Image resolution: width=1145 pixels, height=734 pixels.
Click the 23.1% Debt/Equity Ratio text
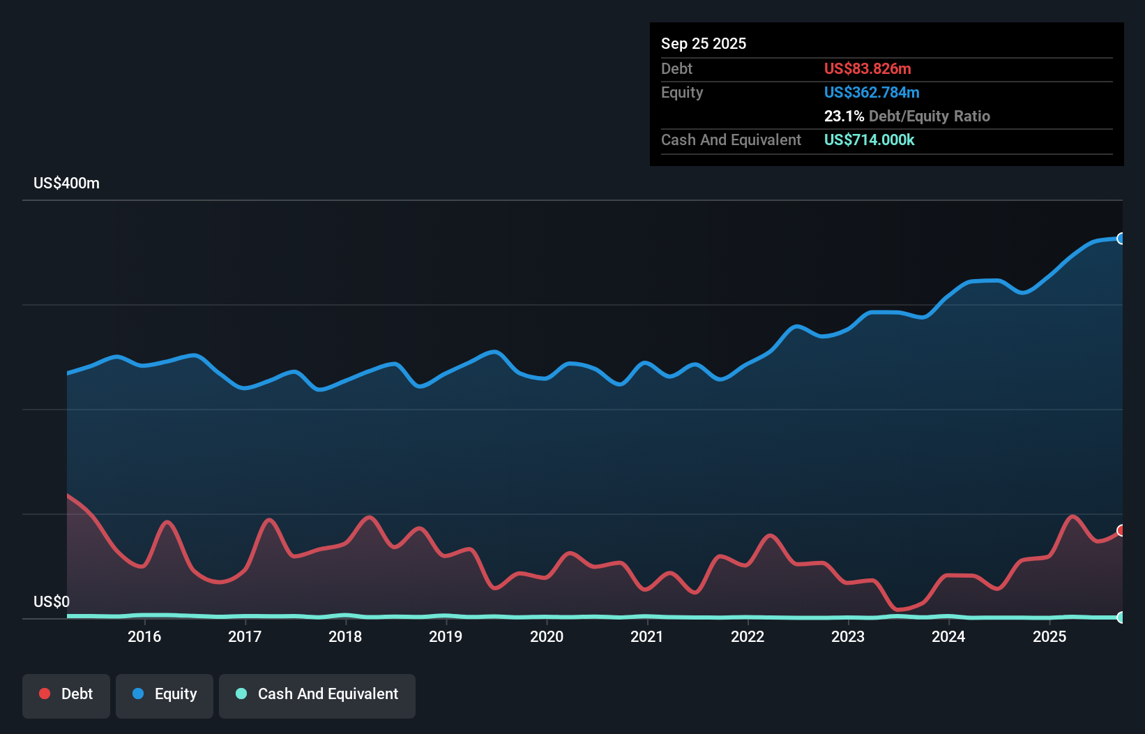(907, 116)
